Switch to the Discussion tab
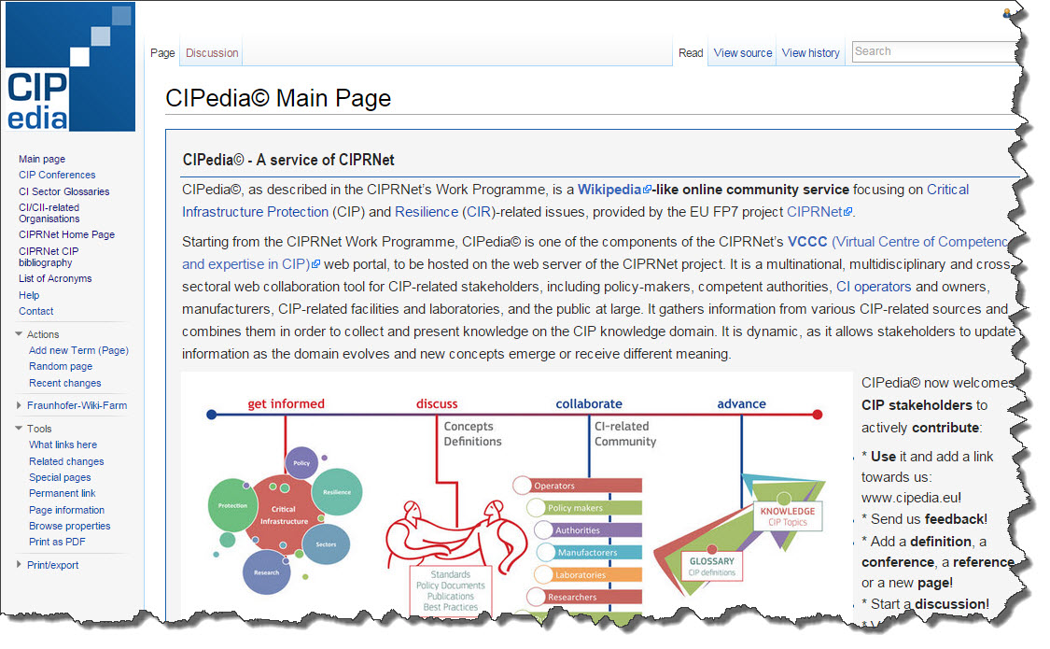1050x649 pixels. [x=211, y=52]
